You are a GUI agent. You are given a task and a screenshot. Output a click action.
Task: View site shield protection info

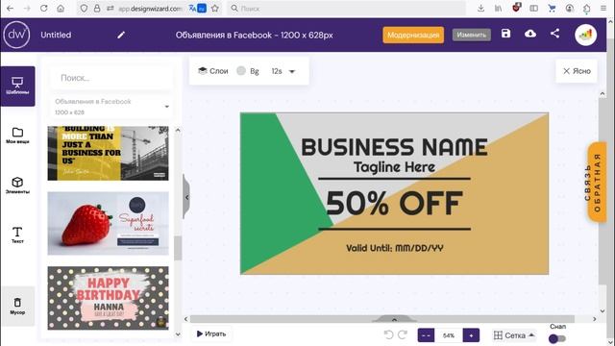point(84,9)
